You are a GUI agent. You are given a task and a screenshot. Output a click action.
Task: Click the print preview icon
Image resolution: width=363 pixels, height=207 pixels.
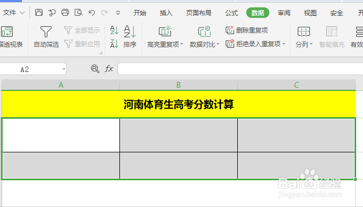pos(78,13)
